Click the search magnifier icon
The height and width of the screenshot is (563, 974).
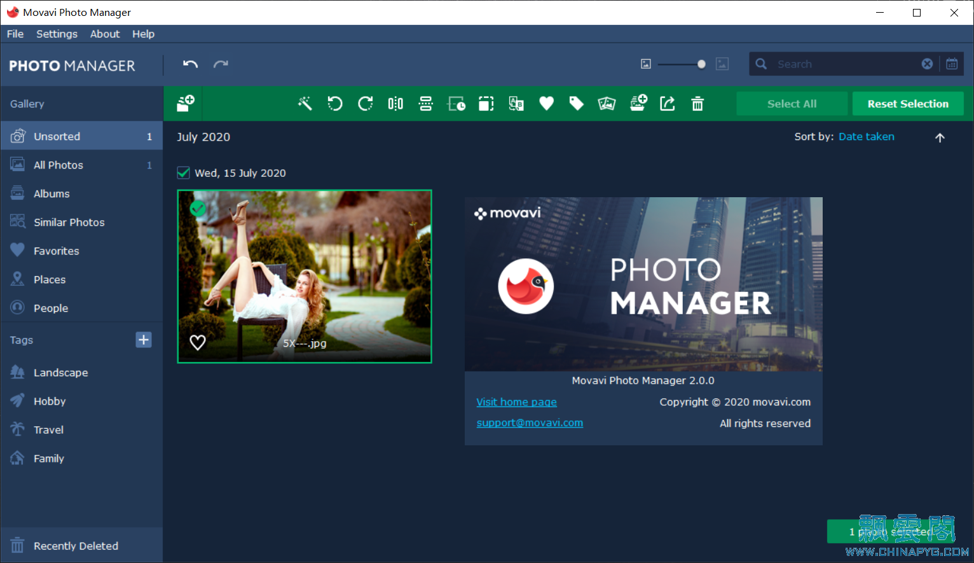pyautogui.click(x=761, y=64)
